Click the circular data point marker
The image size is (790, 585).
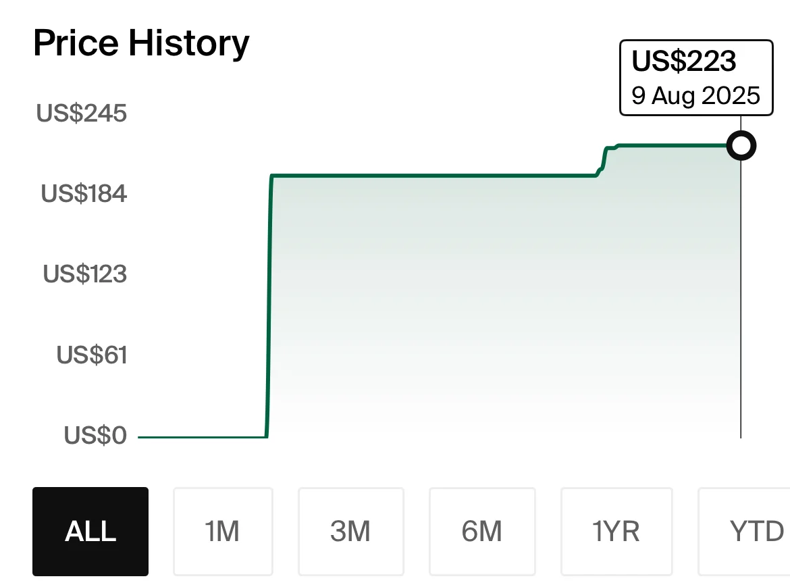(x=741, y=146)
